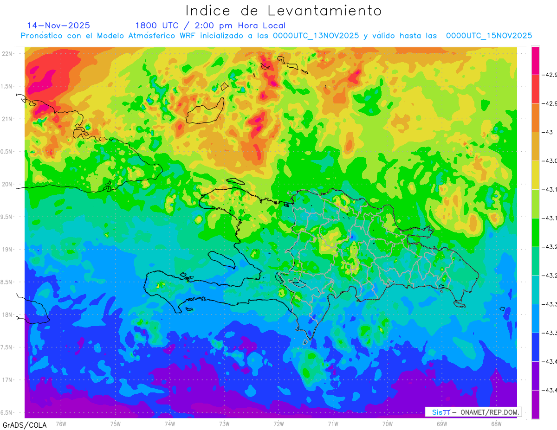Click the '71W' longitude label
This screenshot has height=430, width=557.
(333, 423)
